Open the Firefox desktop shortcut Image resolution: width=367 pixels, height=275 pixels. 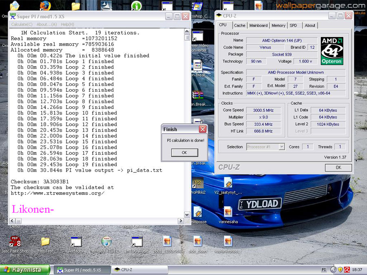point(45,6)
